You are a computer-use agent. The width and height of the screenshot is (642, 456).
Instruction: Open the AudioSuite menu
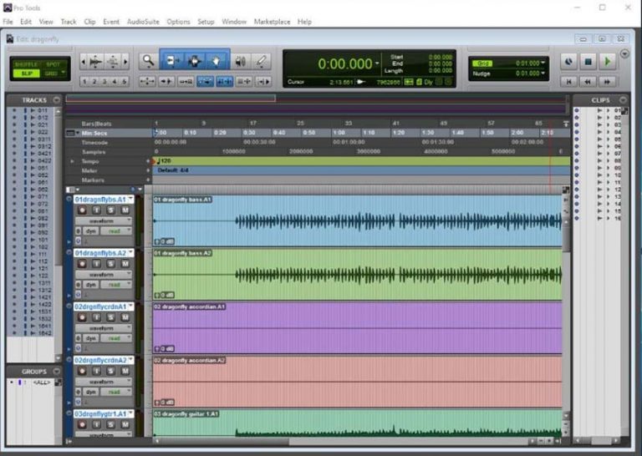[x=143, y=22]
